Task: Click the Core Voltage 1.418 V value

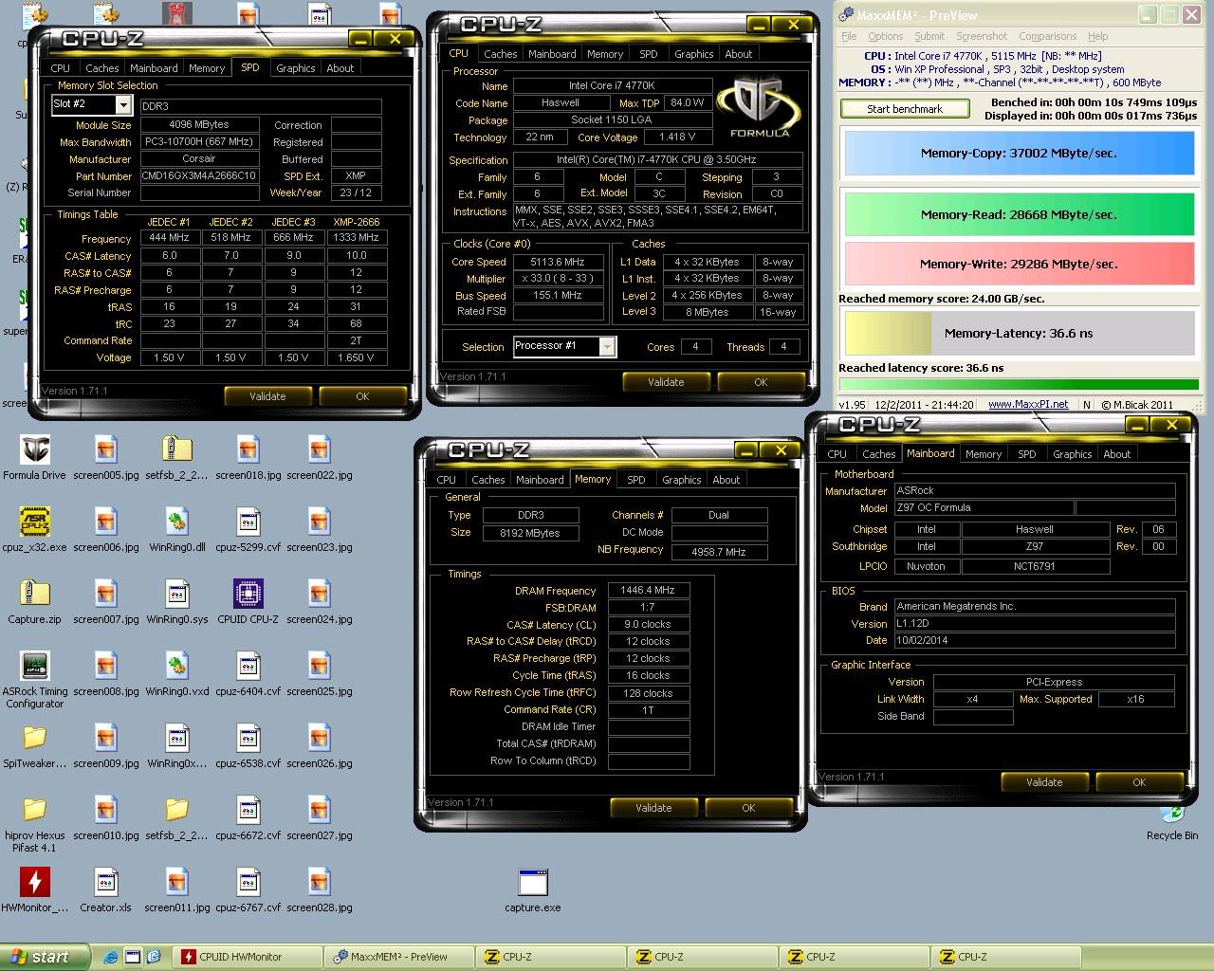Action: 677,137
